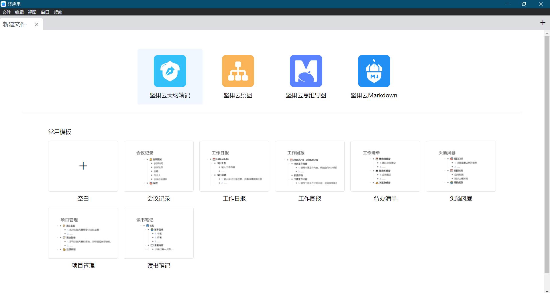This screenshot has height=293, width=550.
Task: Click the 坚果云Markdown label
Action: (x=374, y=95)
